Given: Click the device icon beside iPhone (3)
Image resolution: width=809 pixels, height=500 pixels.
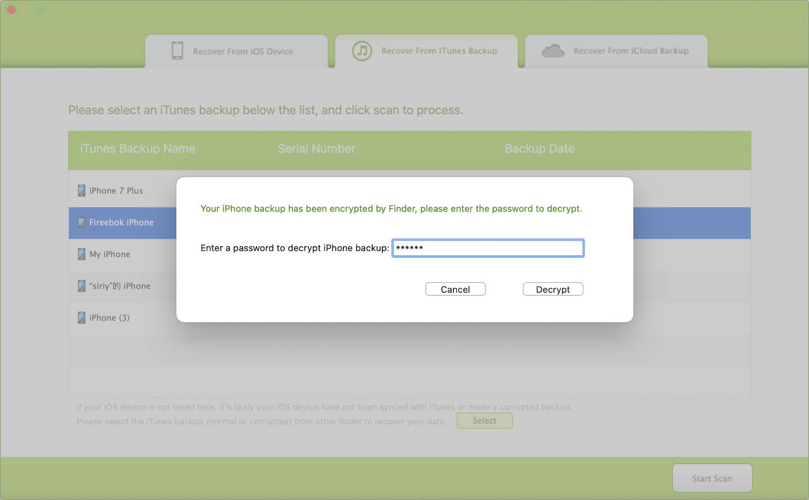Looking at the screenshot, I should 81,318.
